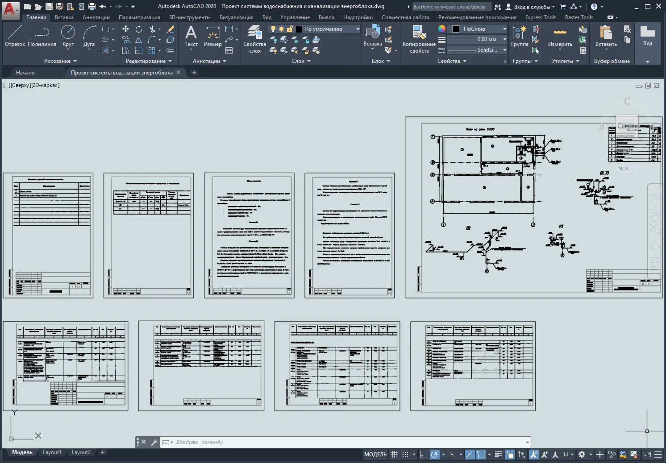The width and height of the screenshot is (666, 463).
Task: Toggle object snap tracking
Action: pos(470,455)
